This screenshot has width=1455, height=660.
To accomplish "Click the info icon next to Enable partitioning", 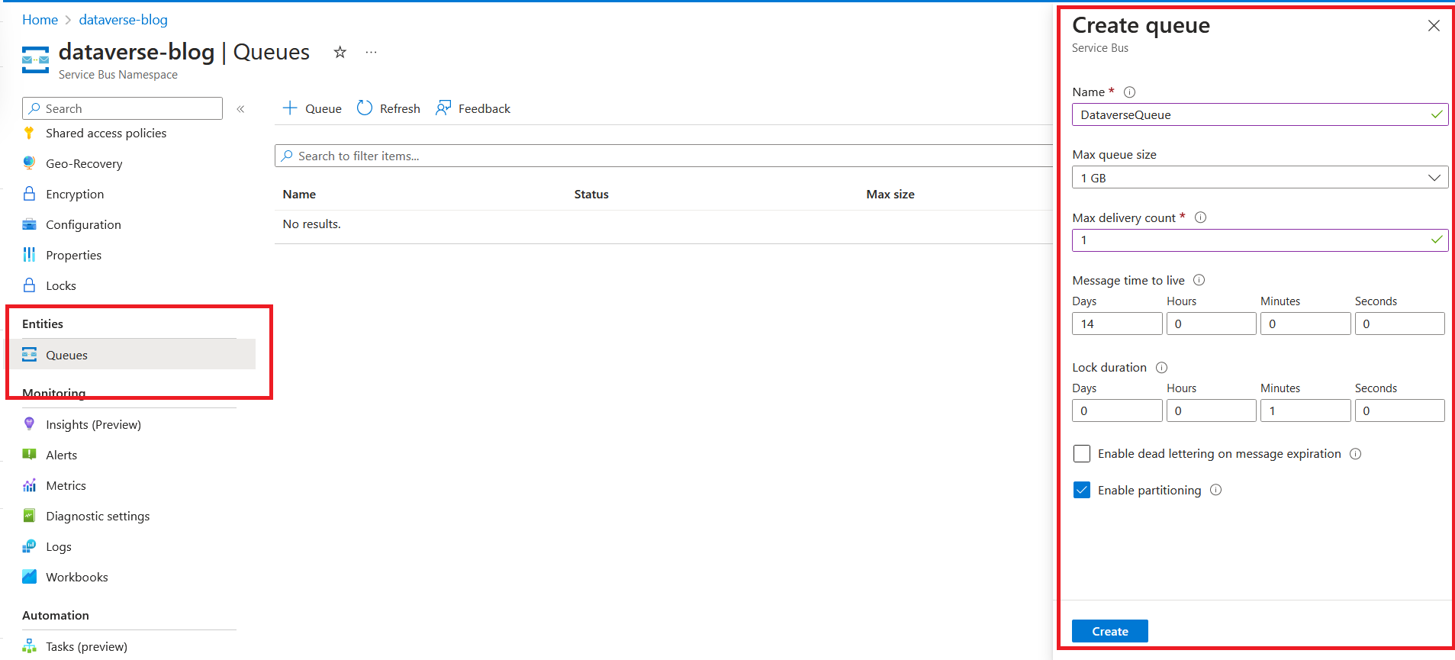I will coord(1215,490).
